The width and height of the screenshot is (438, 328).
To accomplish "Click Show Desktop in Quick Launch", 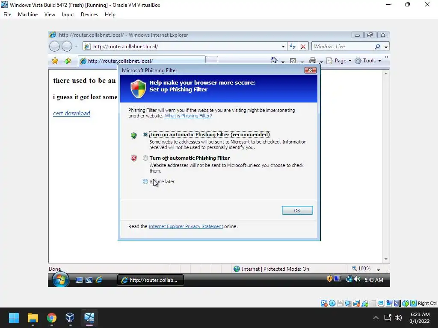I will tap(79, 280).
